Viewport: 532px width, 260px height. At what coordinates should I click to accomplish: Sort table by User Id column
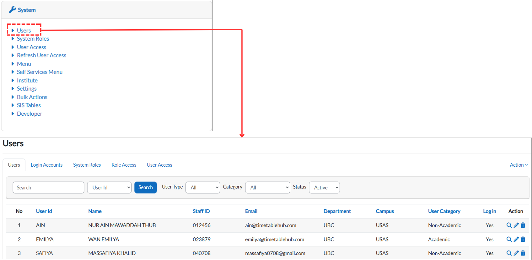click(x=44, y=211)
